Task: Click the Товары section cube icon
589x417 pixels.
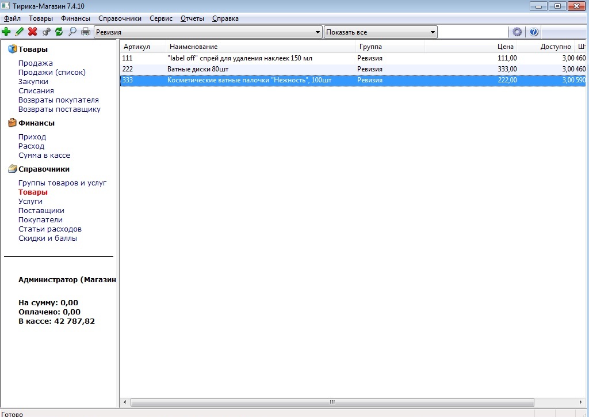Action: [x=13, y=49]
